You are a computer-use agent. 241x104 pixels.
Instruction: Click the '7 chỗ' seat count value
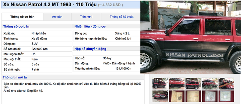[x=35, y=69]
